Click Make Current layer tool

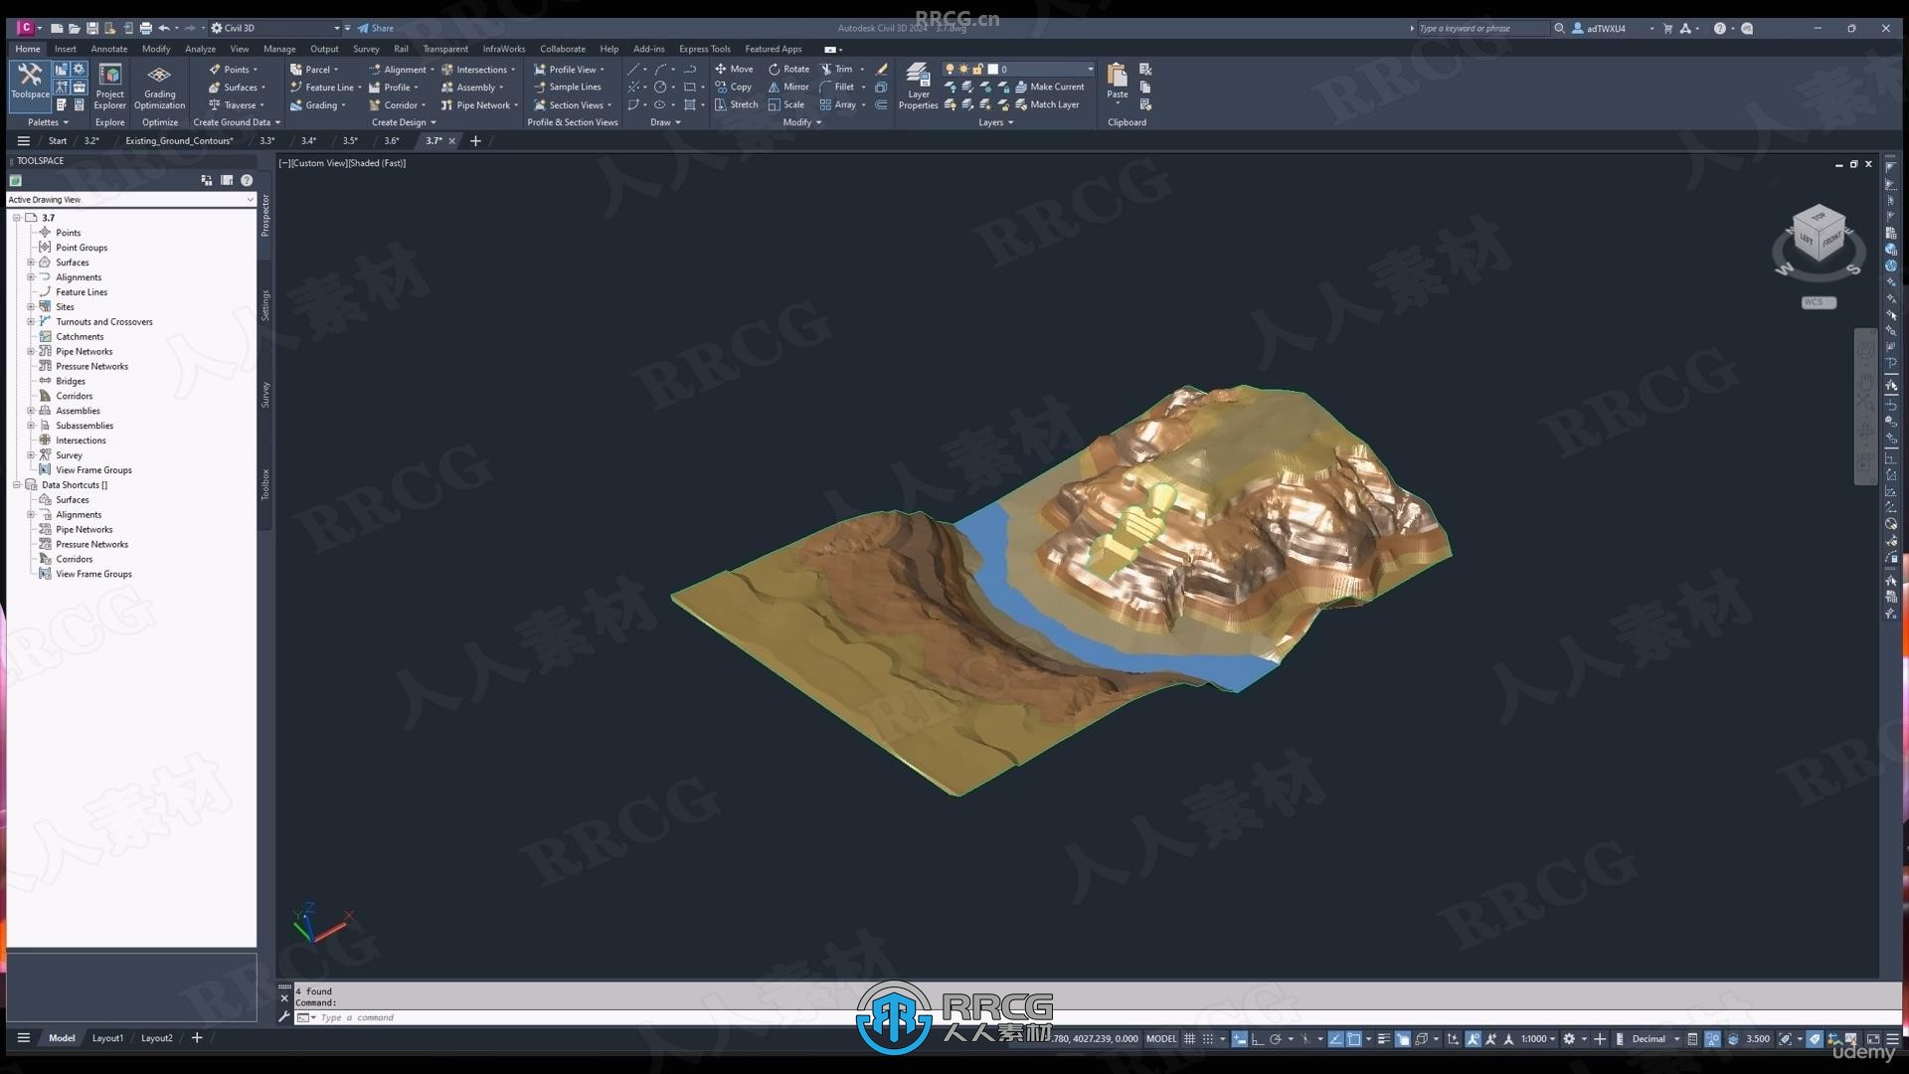(x=1049, y=88)
